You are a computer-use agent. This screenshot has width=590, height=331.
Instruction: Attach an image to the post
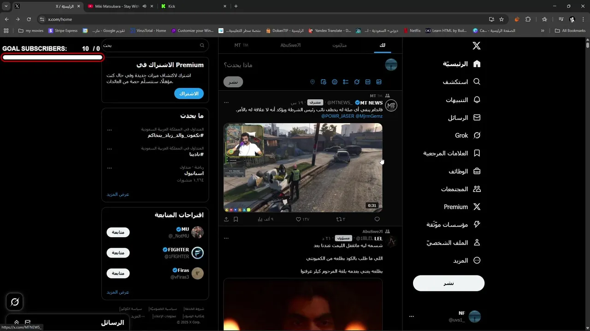pyautogui.click(x=379, y=82)
